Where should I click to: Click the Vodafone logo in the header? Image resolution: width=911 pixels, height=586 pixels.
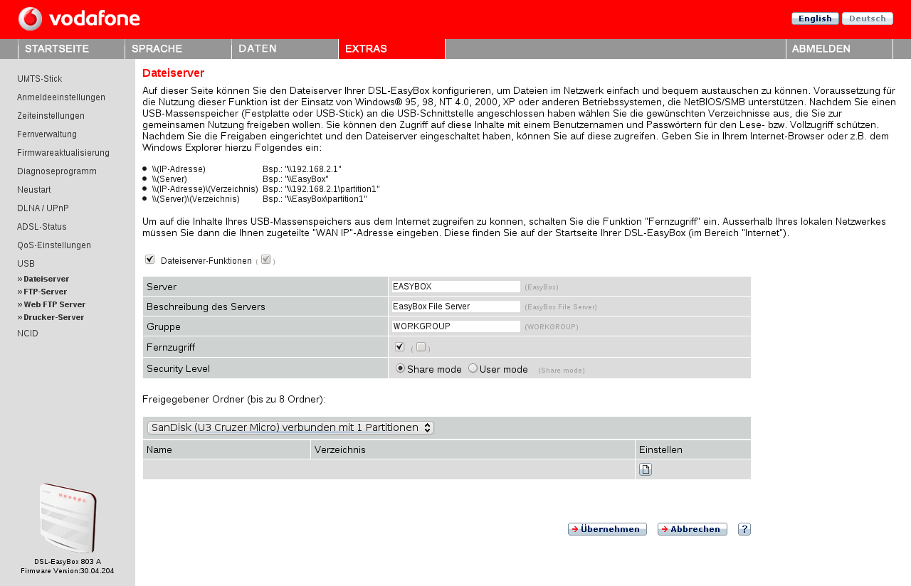[x=78, y=19]
